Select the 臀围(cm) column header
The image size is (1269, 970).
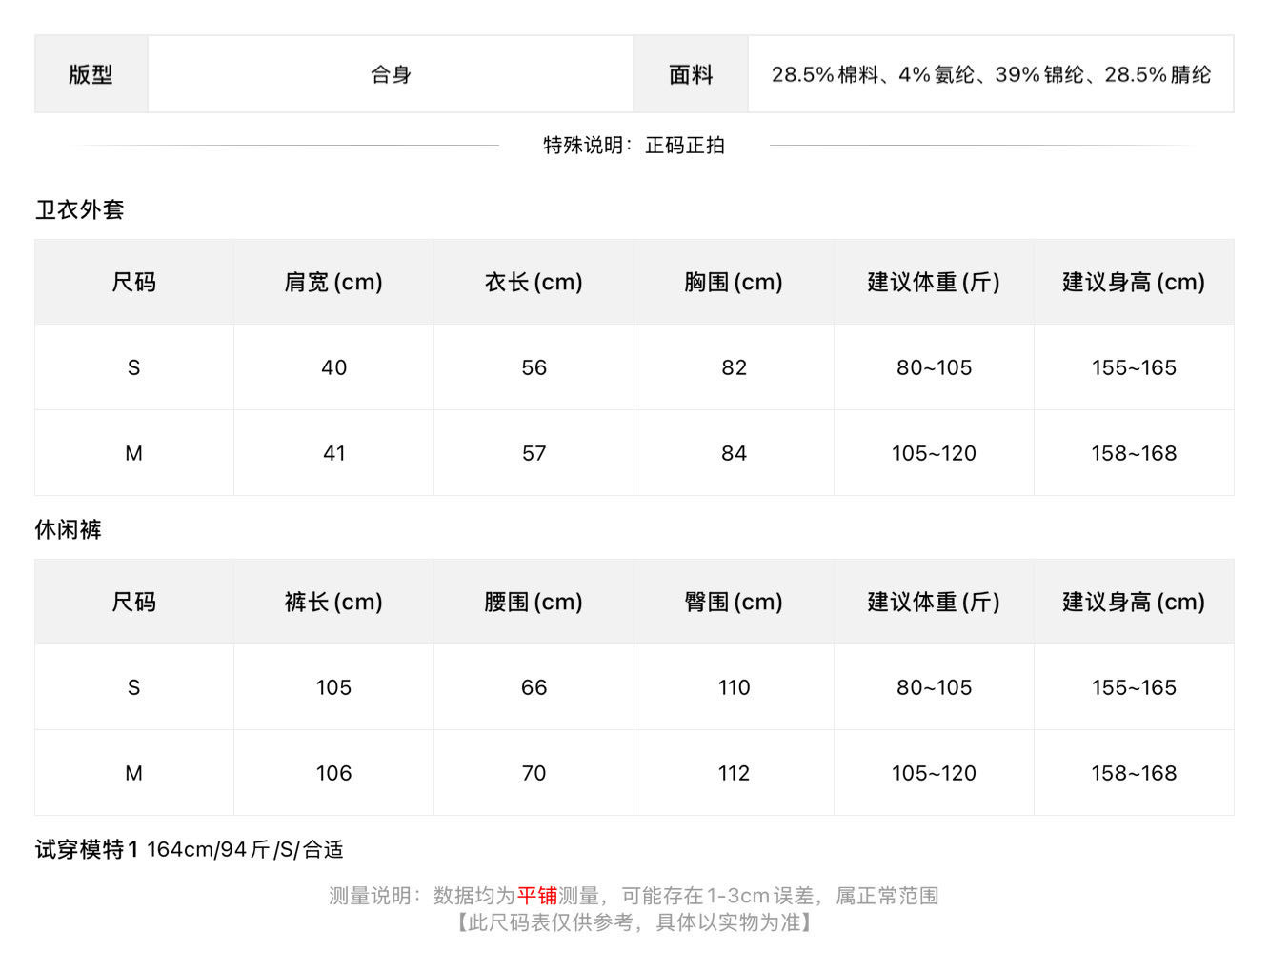point(734,602)
